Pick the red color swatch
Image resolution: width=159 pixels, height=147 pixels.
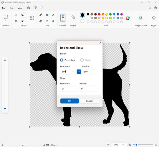click(x=99, y=14)
